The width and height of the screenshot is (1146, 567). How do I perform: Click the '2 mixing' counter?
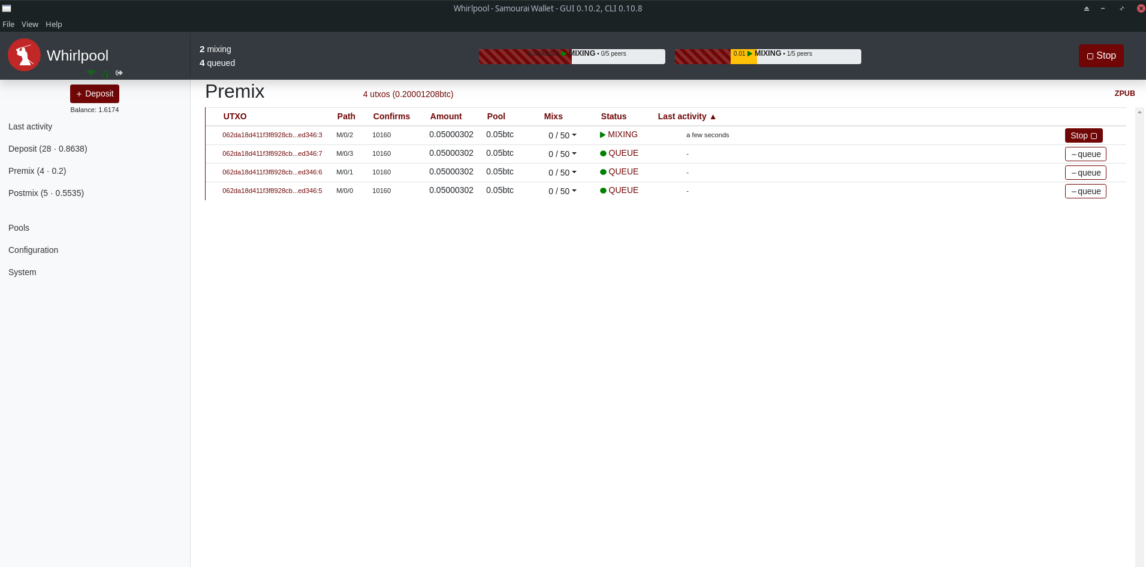(215, 49)
